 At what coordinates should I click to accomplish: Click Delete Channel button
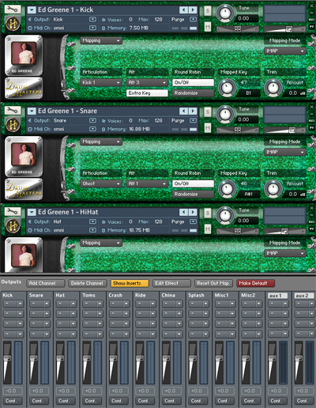88,283
